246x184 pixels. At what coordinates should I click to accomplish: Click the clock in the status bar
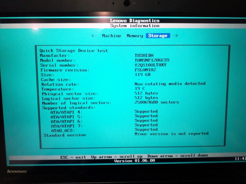[x=240, y=159]
